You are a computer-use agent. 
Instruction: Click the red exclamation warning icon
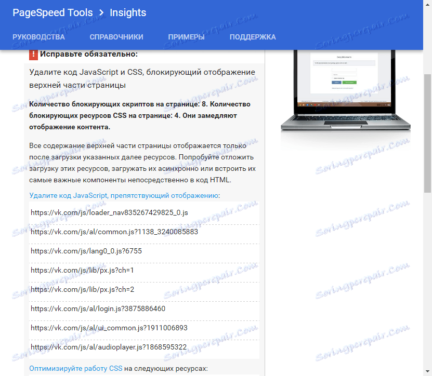[33, 55]
